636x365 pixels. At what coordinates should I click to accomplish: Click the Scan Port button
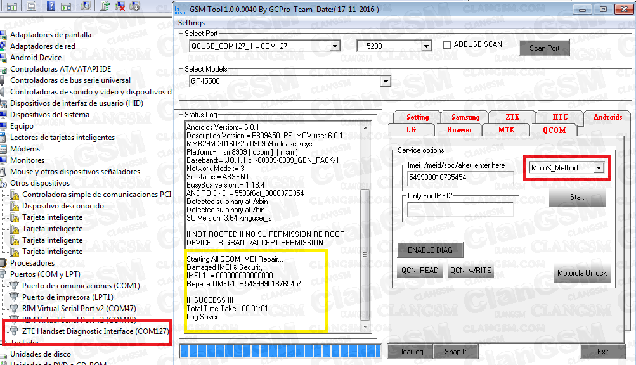544,48
